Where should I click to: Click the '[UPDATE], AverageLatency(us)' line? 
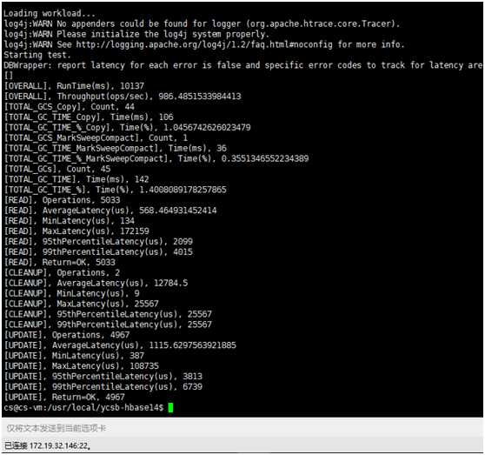click(x=120, y=345)
